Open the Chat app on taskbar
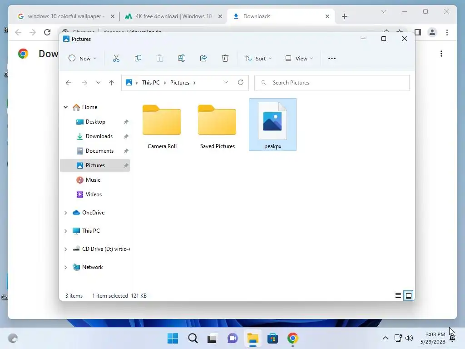 click(x=232, y=338)
